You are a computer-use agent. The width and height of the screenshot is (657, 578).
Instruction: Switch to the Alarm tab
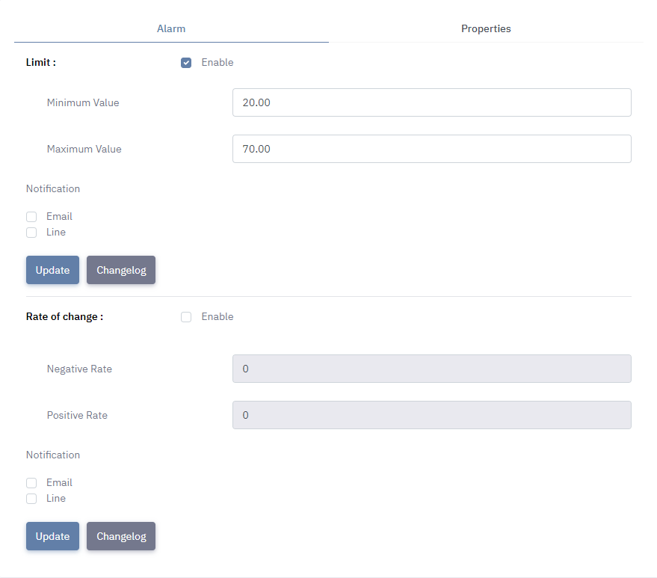(171, 28)
